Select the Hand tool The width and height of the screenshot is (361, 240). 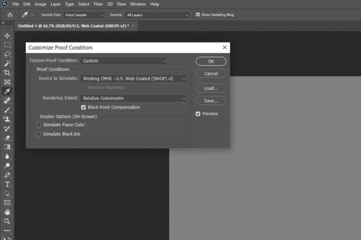7,212
